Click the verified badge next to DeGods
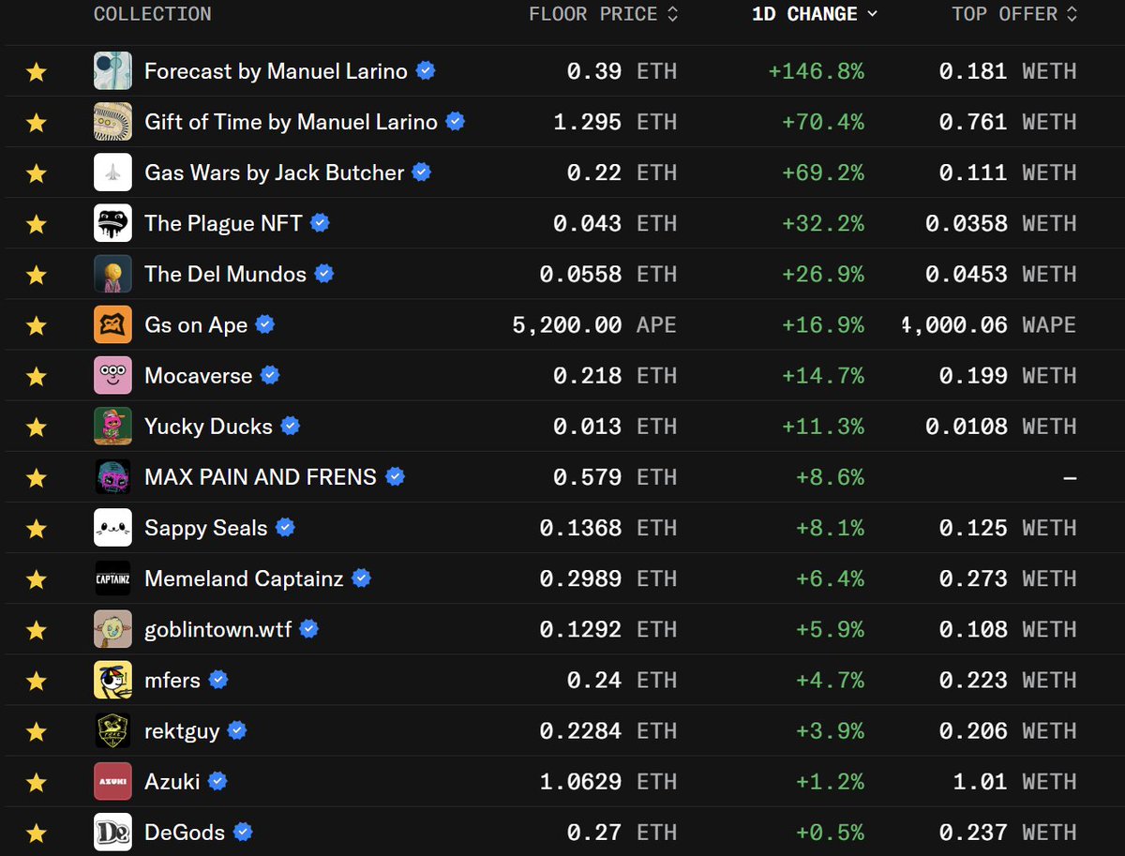The image size is (1125, 856). (x=243, y=832)
